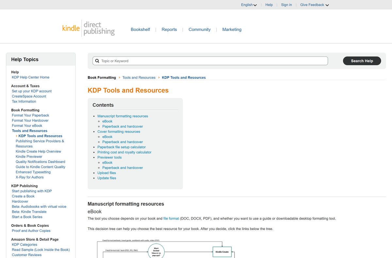Click Sign in
Viewport: 392px width, 258px height.
286,5
